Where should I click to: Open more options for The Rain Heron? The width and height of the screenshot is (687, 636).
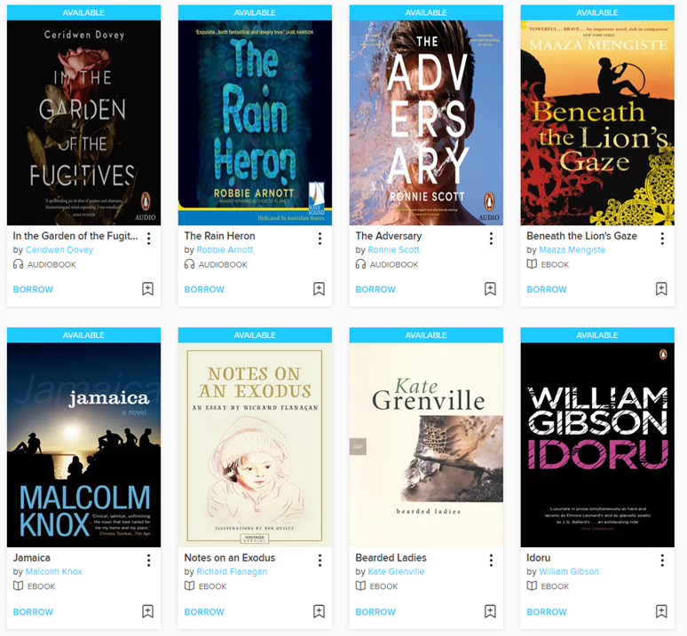point(320,239)
